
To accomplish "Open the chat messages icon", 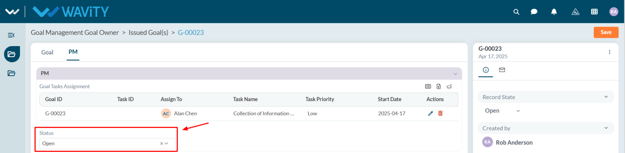I will point(534,12).
